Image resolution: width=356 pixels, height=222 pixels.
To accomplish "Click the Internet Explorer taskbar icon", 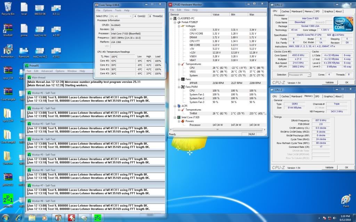I will 19,217.
